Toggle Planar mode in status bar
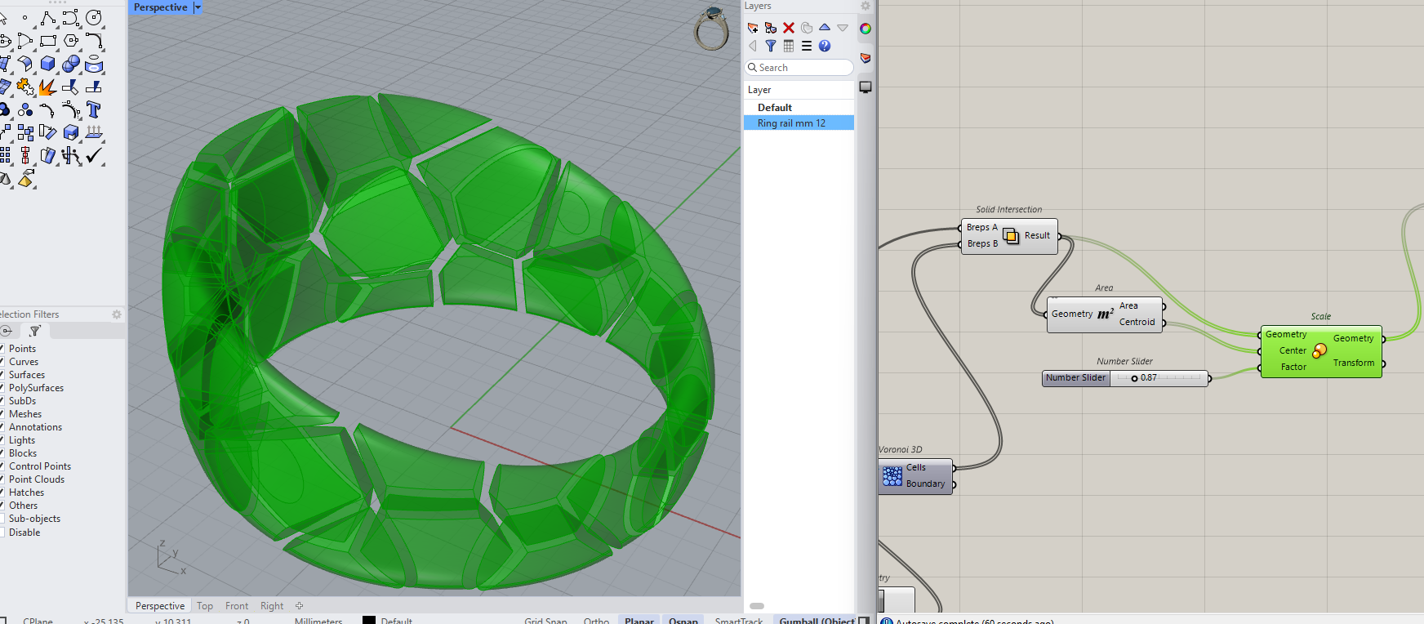Screen dimensions: 1424x624 [639, 620]
